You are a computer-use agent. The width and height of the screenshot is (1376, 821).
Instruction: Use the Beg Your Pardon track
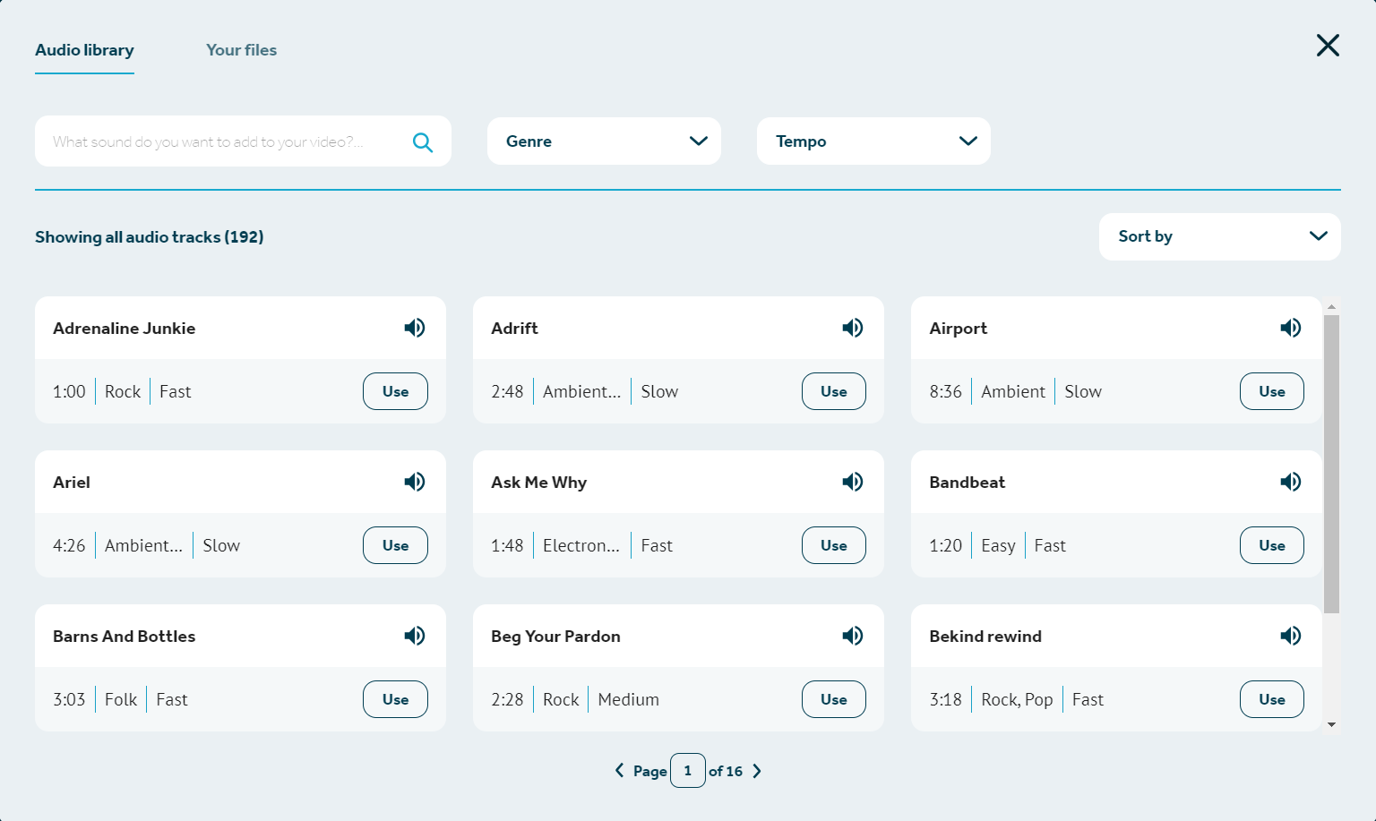coord(833,699)
